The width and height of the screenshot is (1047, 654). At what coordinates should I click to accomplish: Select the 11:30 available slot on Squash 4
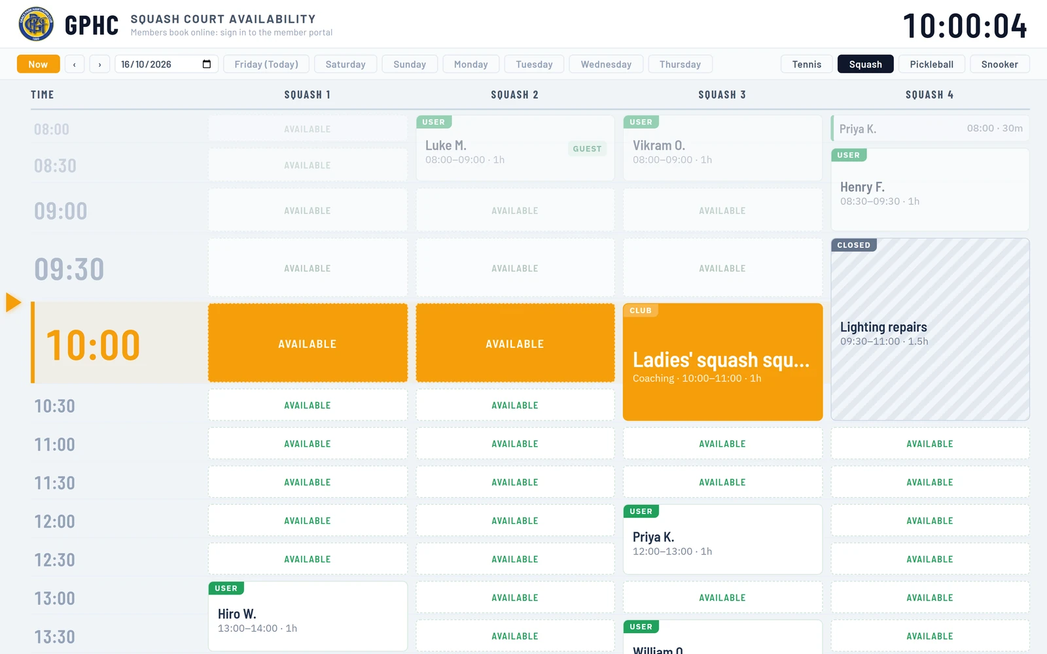click(930, 482)
